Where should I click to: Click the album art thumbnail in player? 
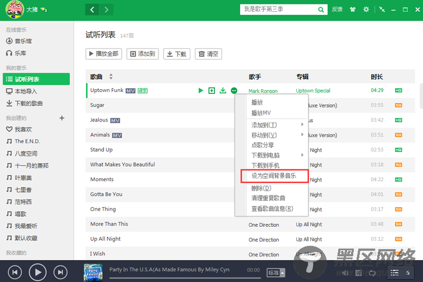(x=93, y=273)
